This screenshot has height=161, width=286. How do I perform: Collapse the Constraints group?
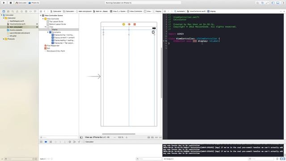[x=48, y=32]
